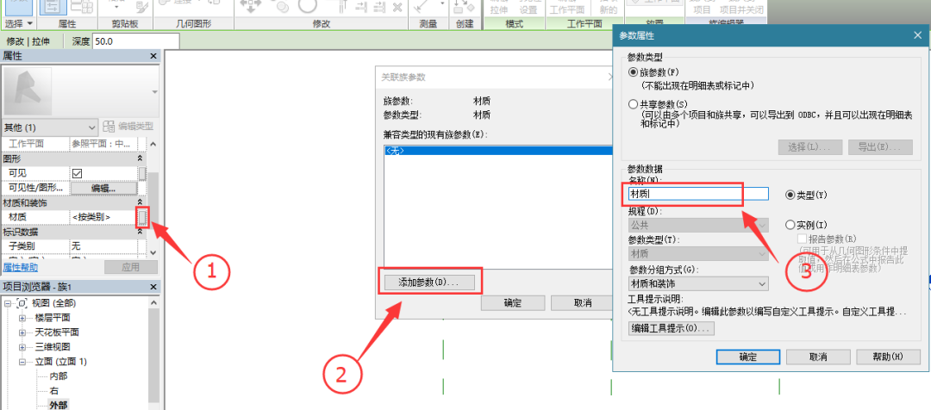The image size is (931, 410).
Task: Collapse the 视图 (全部) tree node
Action: (x=9, y=303)
